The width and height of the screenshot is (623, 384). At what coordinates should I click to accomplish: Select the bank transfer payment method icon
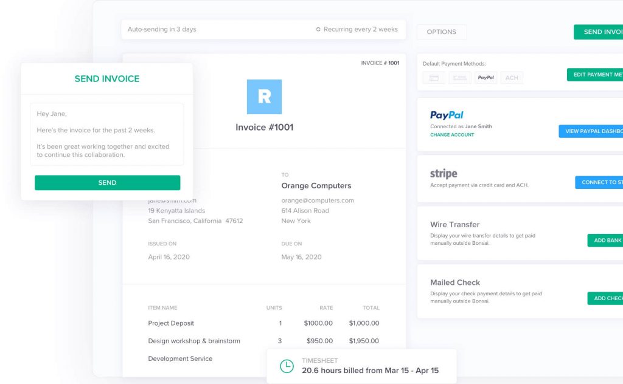[x=459, y=78]
